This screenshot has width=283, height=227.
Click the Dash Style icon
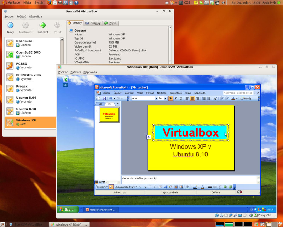215,187
